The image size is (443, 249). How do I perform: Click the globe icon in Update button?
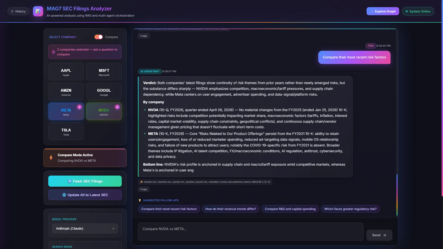point(64,195)
